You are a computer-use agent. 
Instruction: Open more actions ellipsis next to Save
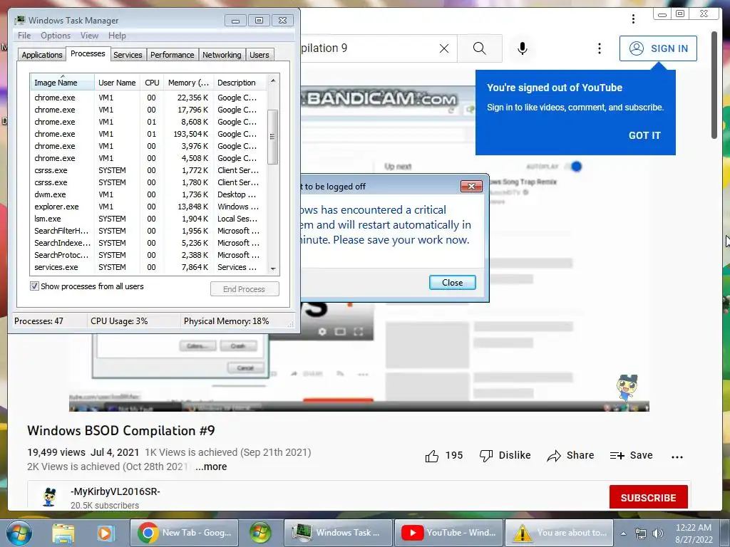point(677,457)
